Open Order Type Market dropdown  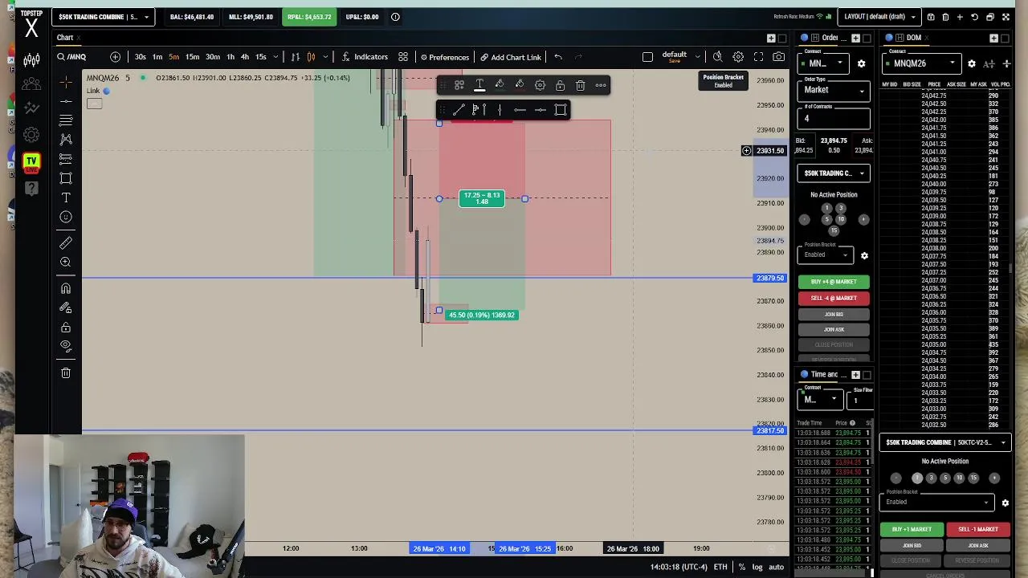834,90
